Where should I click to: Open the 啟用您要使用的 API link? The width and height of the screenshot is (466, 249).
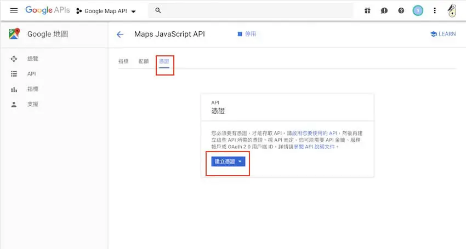pos(315,133)
